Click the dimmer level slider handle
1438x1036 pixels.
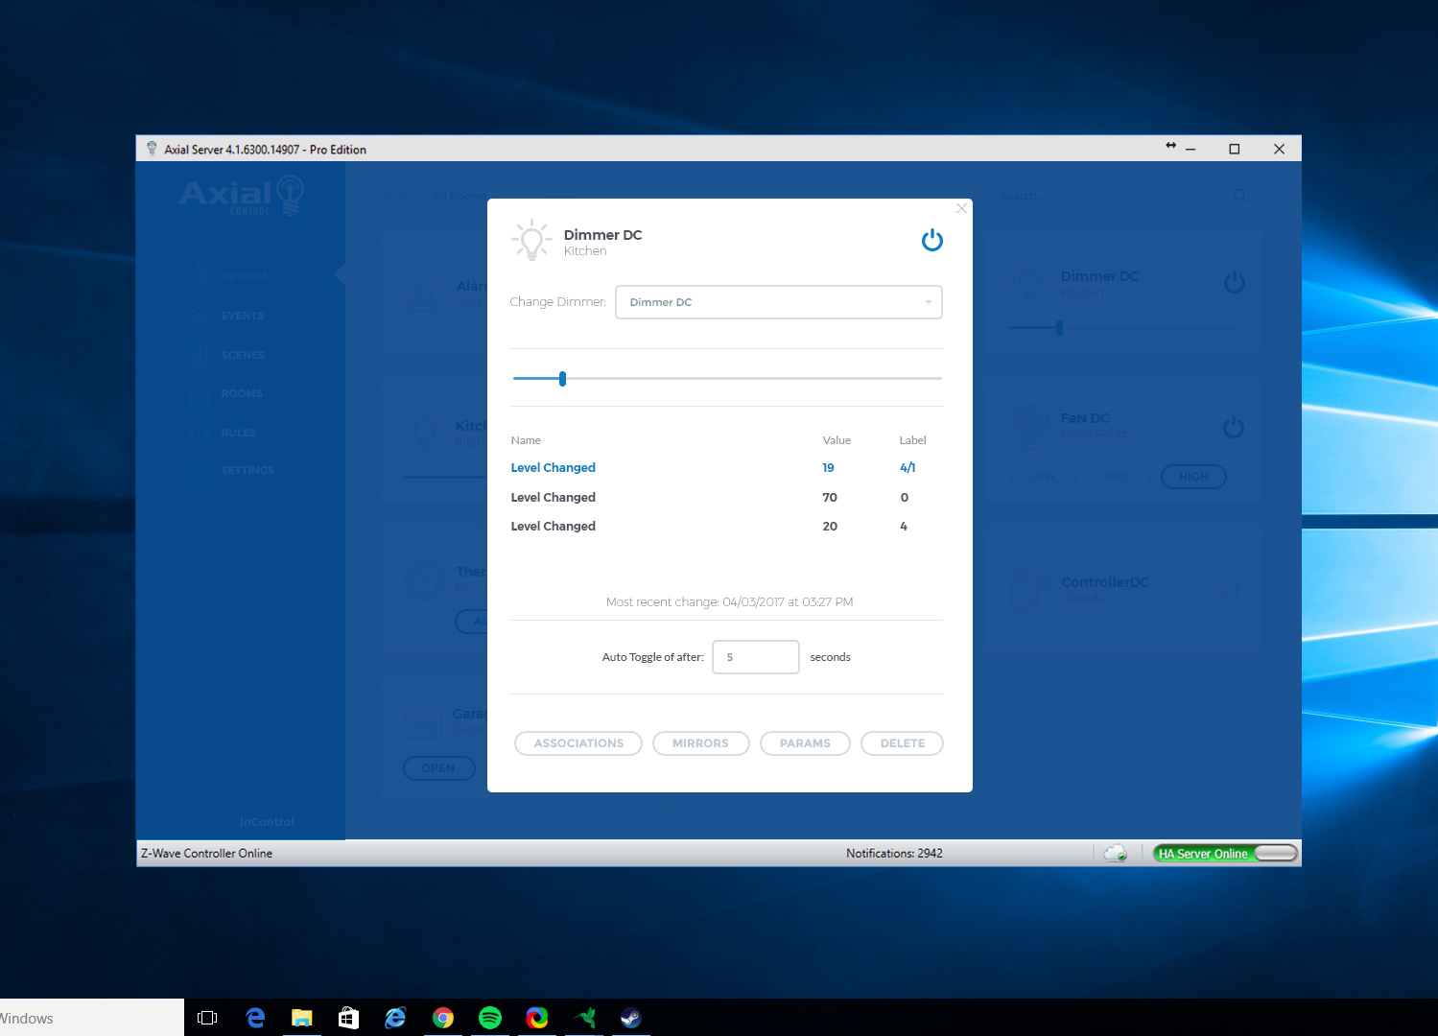click(562, 379)
